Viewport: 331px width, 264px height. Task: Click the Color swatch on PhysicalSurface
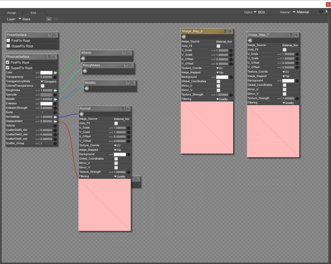(x=46, y=73)
